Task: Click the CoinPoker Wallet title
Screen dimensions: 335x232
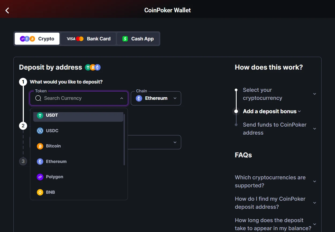Action: [167, 10]
